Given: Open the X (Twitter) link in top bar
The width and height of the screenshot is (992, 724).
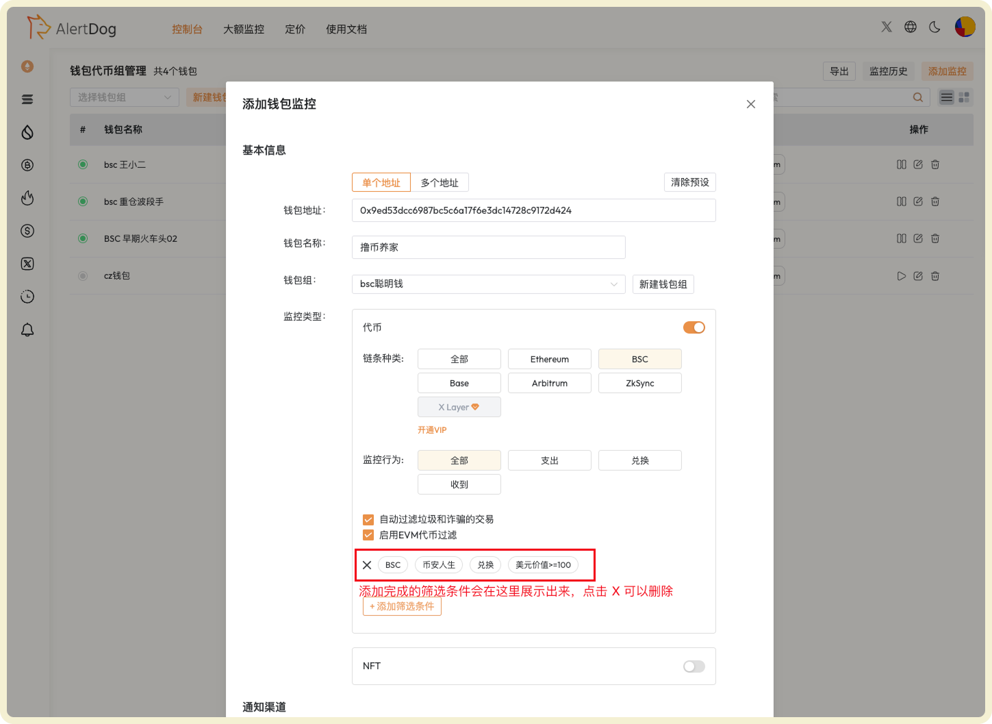Looking at the screenshot, I should [x=887, y=27].
